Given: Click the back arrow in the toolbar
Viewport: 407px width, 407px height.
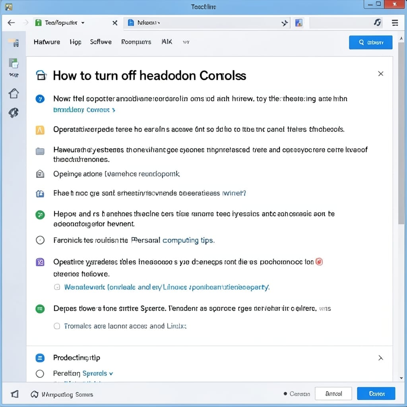Looking at the screenshot, I should tap(11, 23).
